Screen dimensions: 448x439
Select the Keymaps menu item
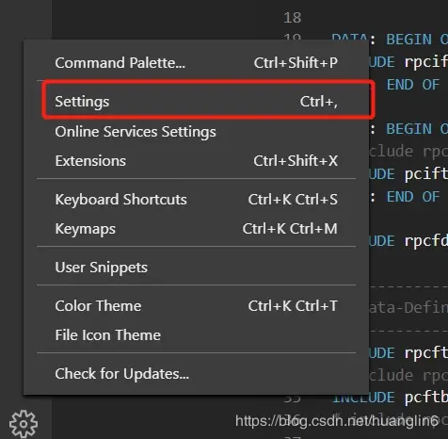[197, 229]
